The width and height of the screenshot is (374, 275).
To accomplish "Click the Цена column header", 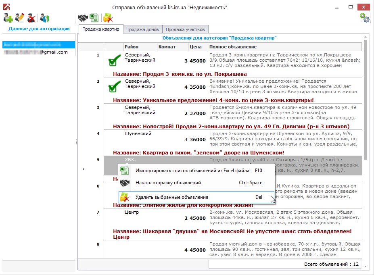I will [x=198, y=47].
